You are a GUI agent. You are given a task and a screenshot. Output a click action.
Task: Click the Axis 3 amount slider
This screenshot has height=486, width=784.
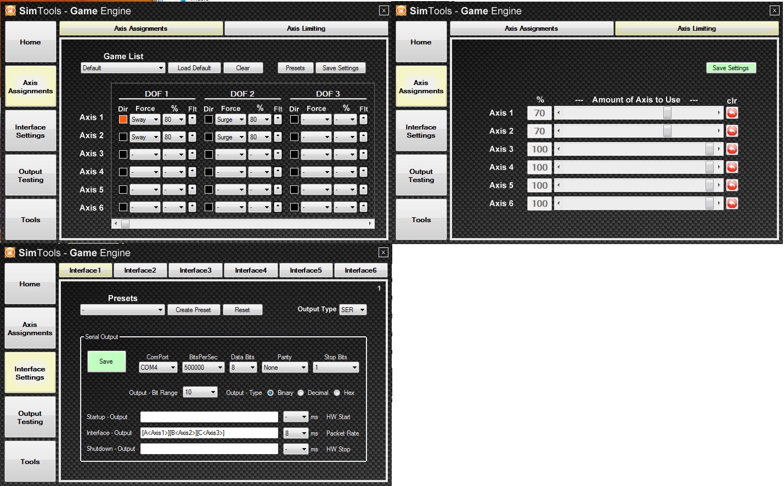(x=639, y=149)
